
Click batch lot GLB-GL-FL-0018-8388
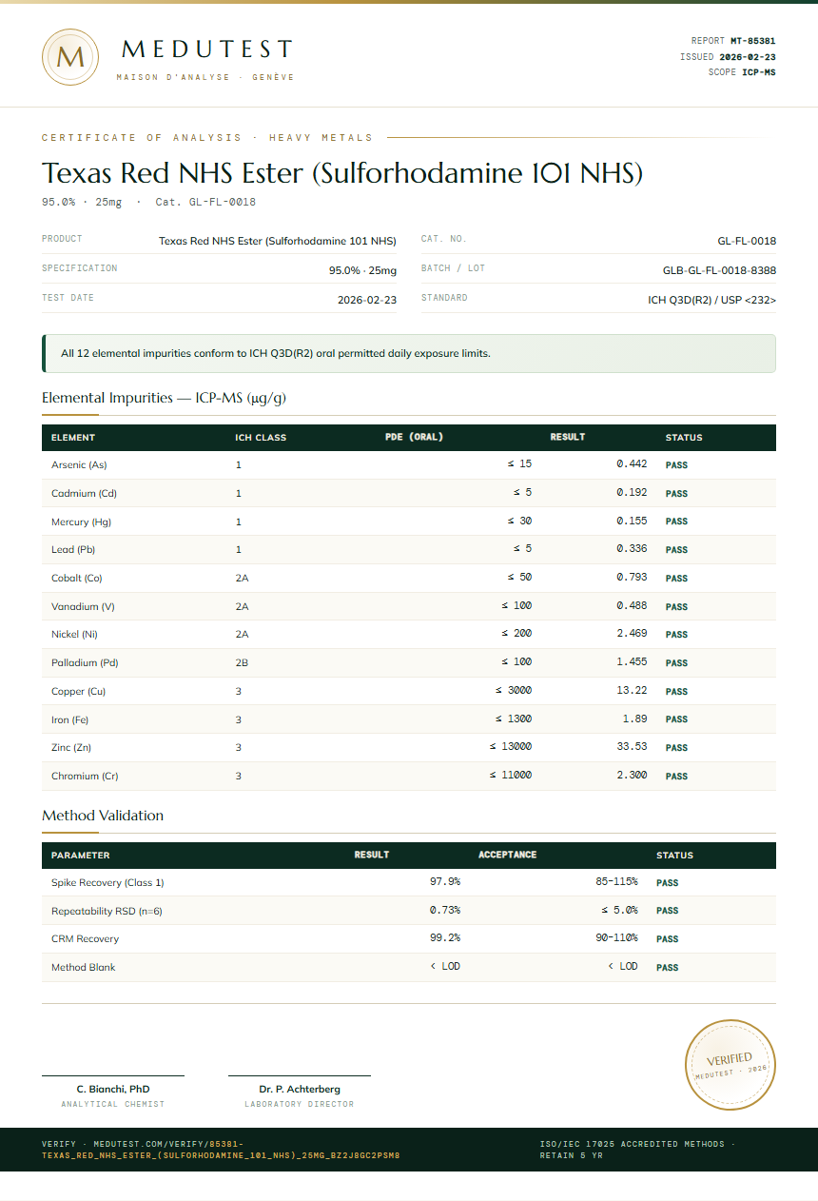[719, 270]
